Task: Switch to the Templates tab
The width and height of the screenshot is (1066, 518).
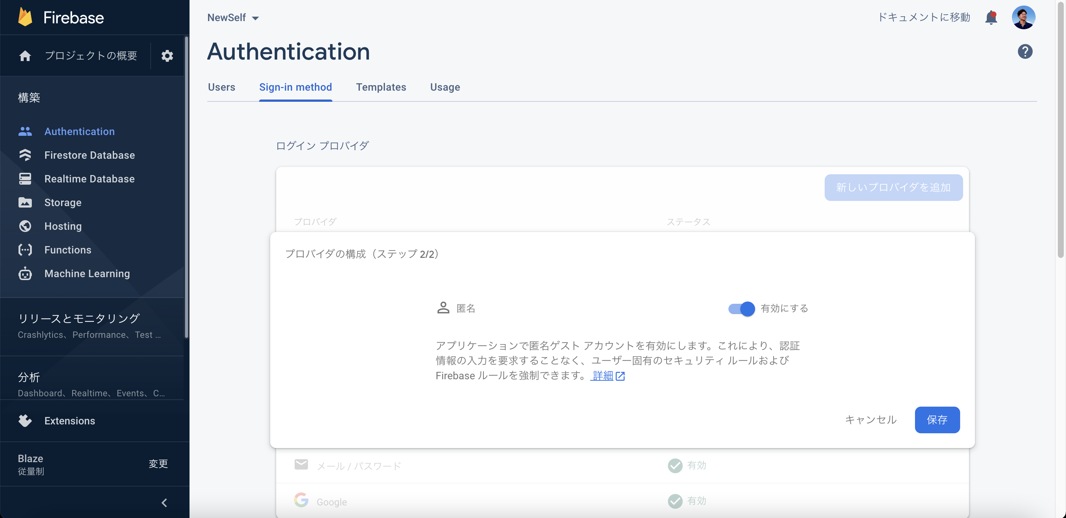Action: click(x=381, y=87)
